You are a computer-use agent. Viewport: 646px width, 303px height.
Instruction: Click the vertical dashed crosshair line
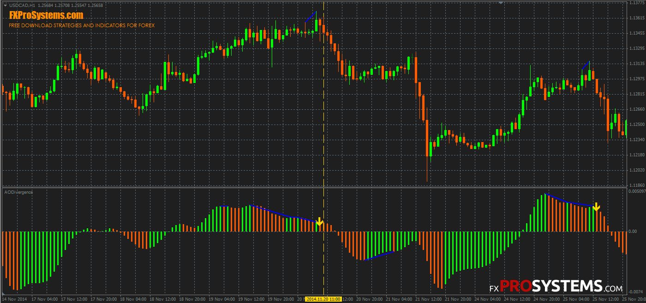pos(323,138)
